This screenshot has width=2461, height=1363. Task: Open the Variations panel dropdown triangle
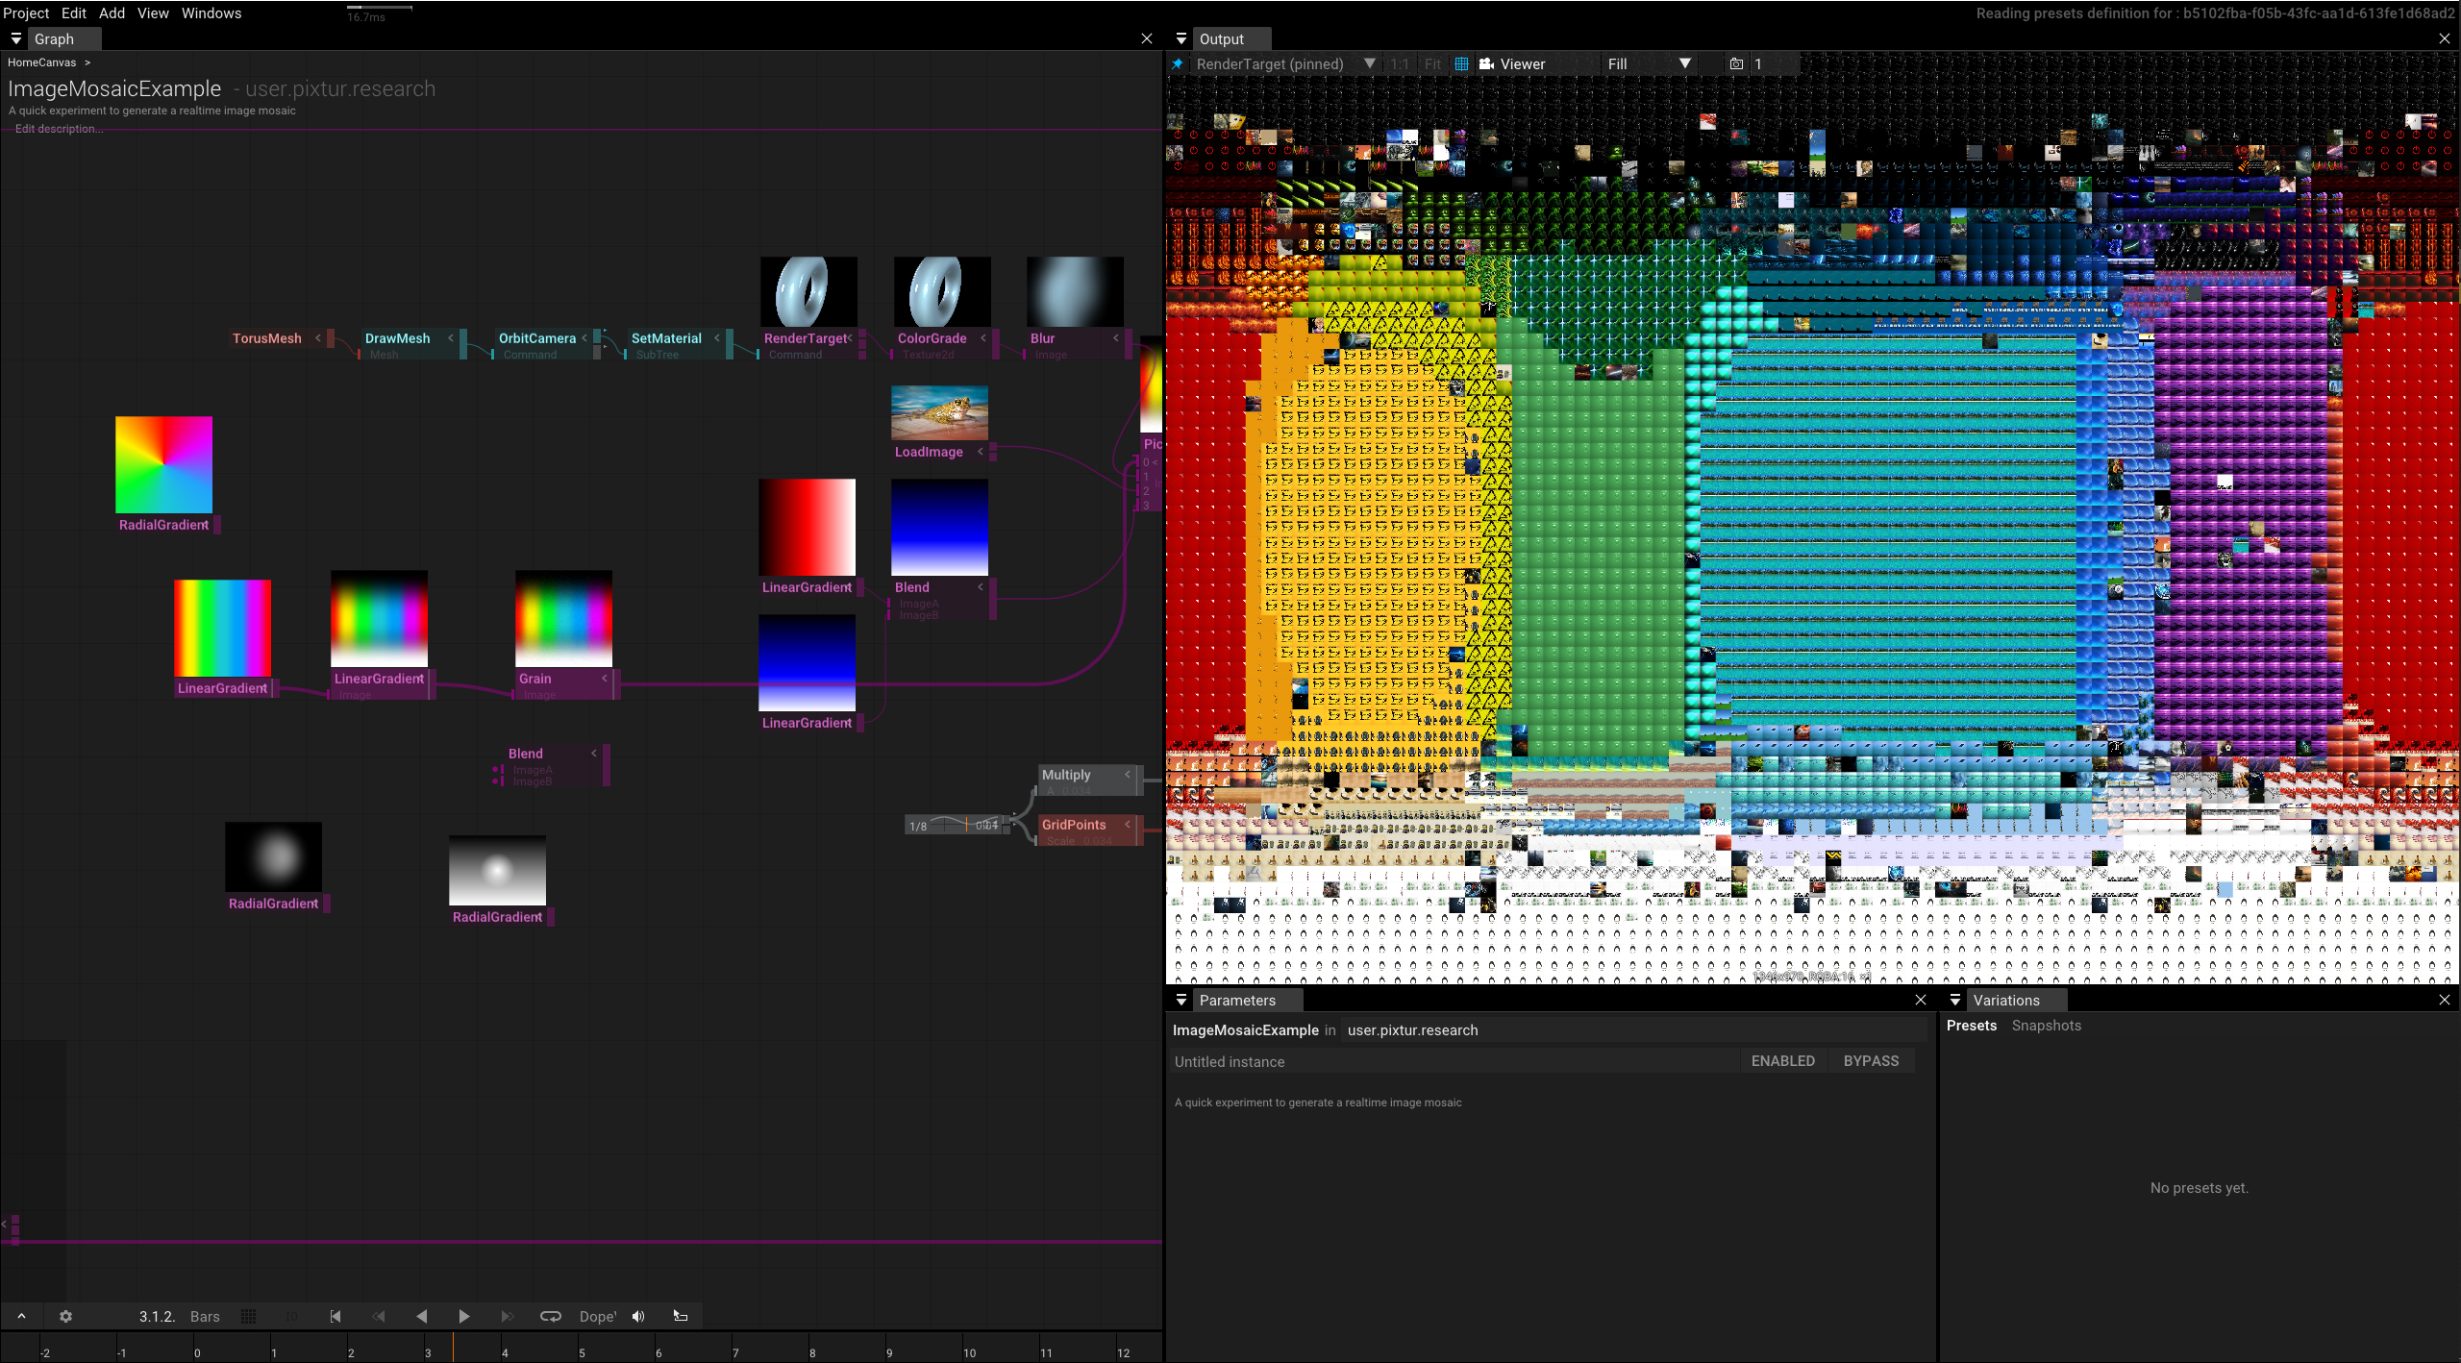1955,1000
